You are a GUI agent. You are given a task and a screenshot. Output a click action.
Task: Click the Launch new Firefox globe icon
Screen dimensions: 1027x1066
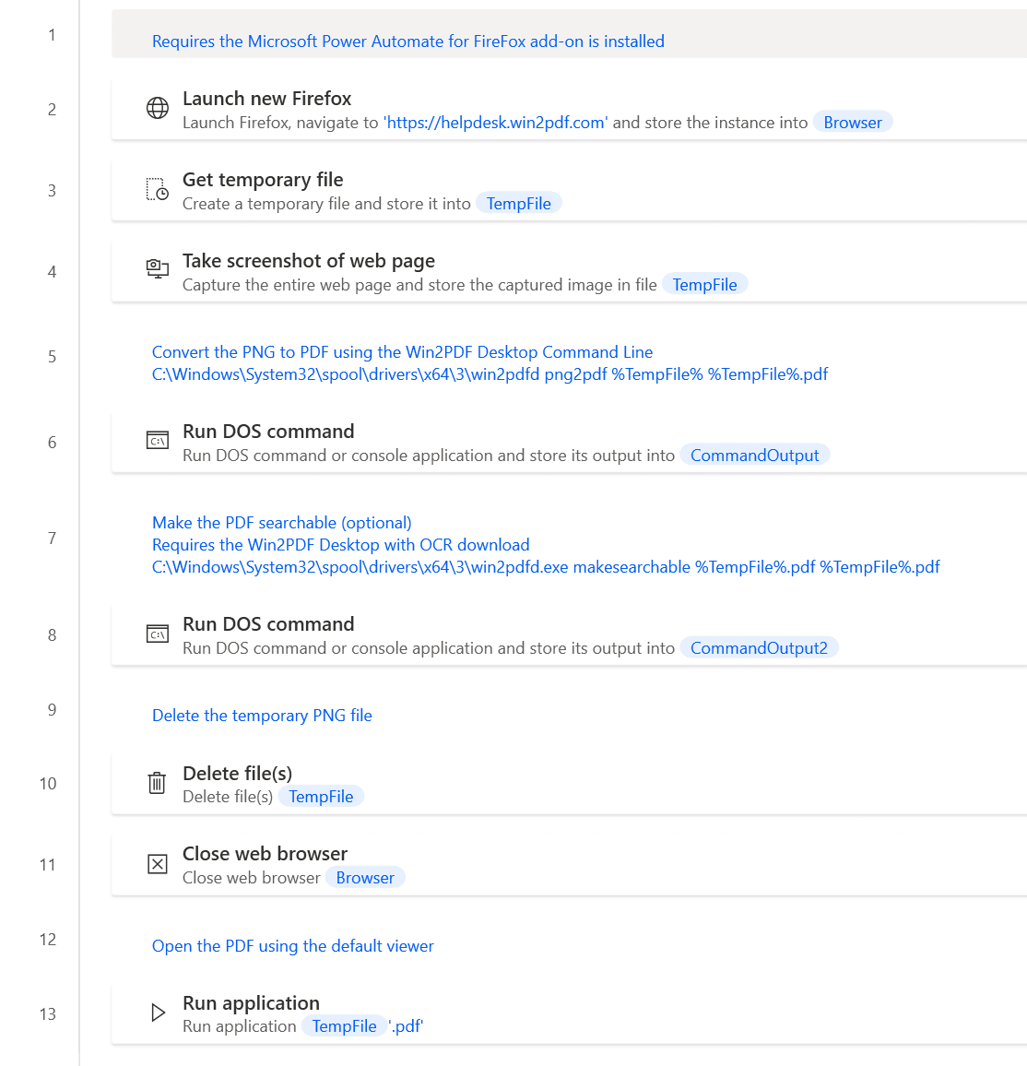click(158, 107)
